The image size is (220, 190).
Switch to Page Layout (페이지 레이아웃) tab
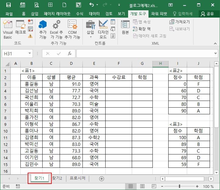coord(57,14)
